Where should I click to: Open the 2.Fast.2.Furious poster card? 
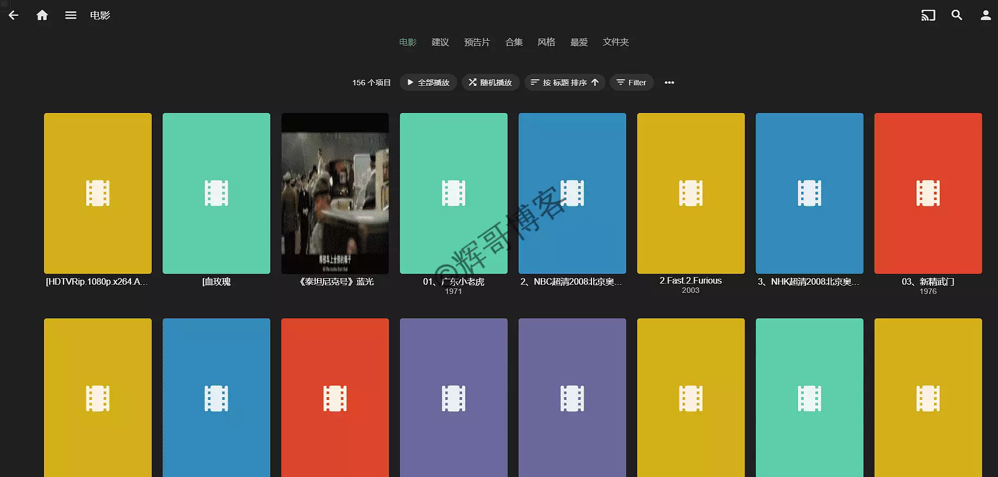691,193
